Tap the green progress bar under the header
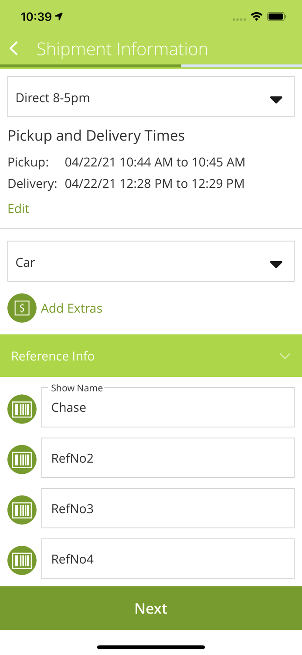The width and height of the screenshot is (302, 655). pos(91,66)
